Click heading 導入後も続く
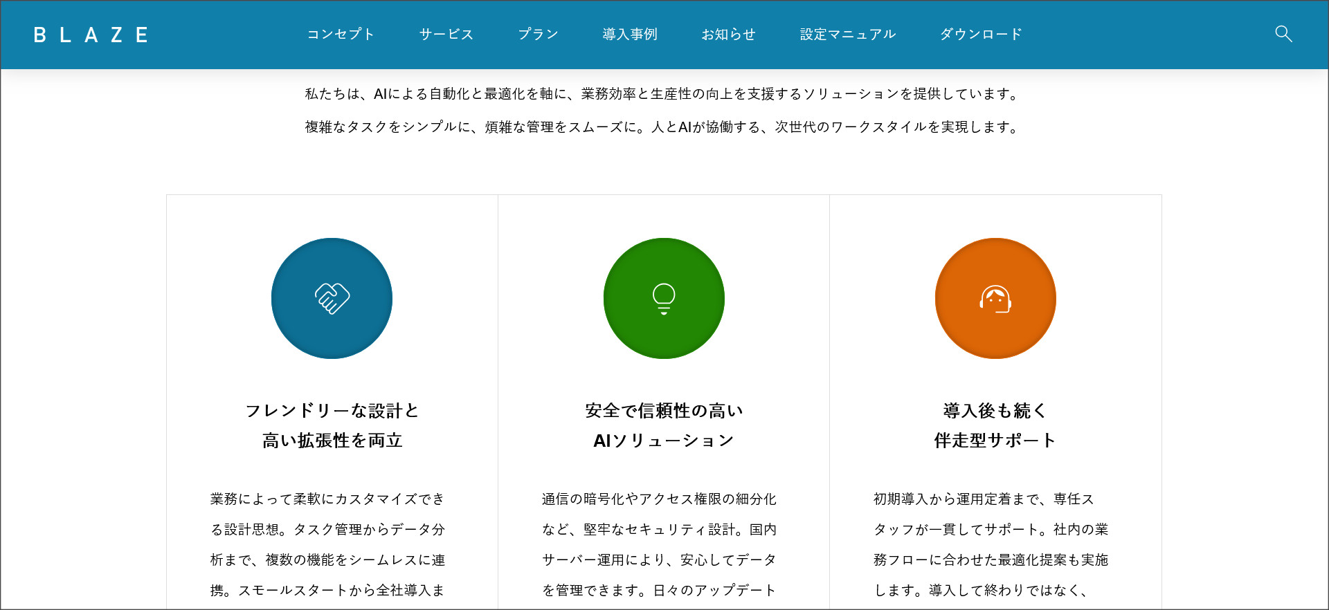The image size is (1329, 610). (995, 410)
